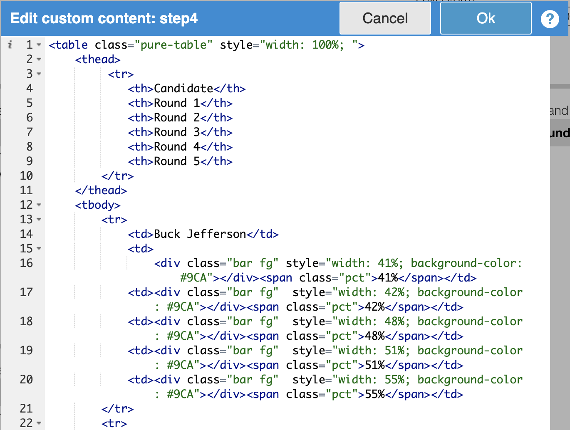Click the info annotation icon on line 1

10,44
